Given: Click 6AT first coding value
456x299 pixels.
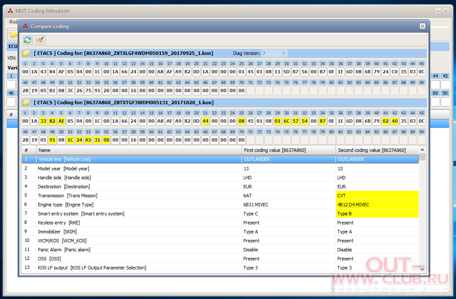Looking at the screenshot, I should click(289, 196).
